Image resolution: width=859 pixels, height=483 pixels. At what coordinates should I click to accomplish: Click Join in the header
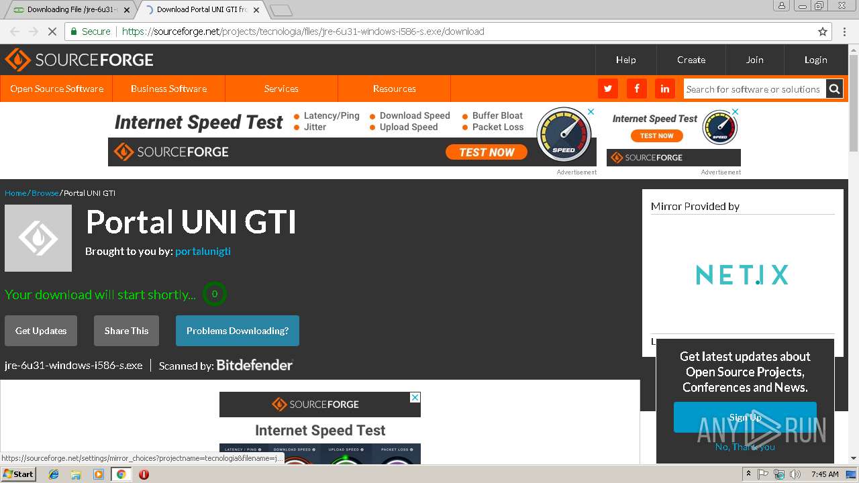(x=755, y=60)
